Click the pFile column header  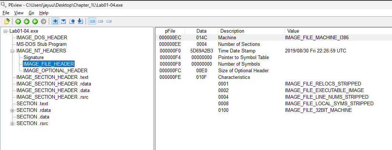pyautogui.click(x=170, y=31)
